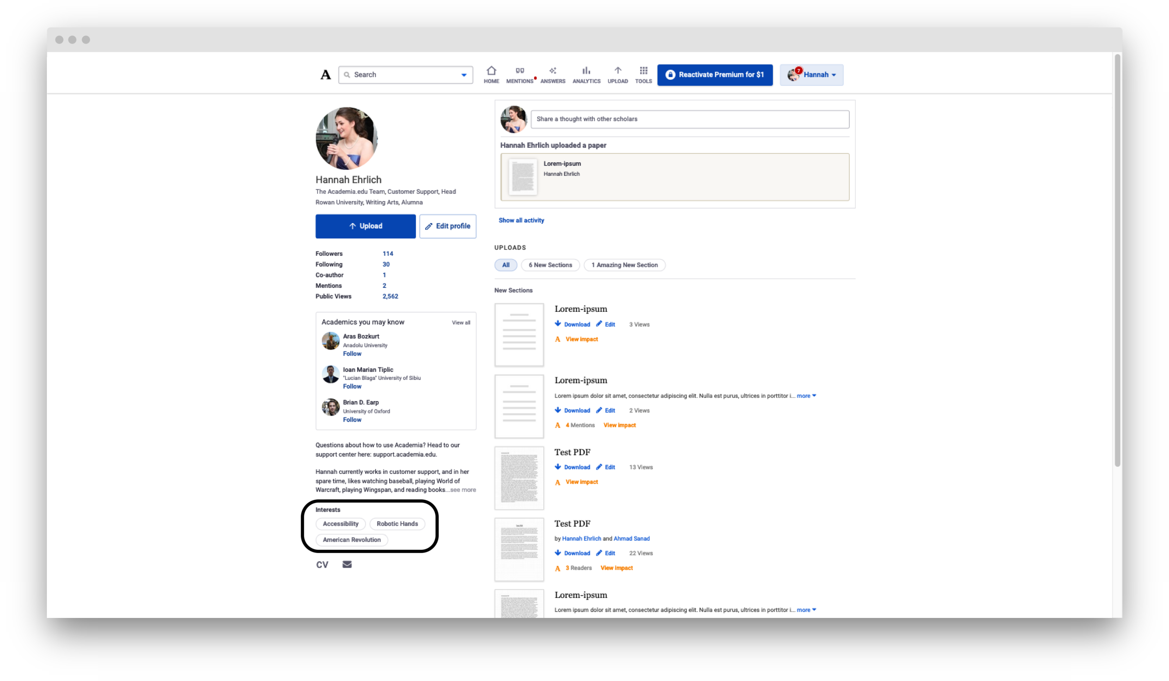Image resolution: width=1169 pixels, height=681 pixels.
Task: Select '1 Amazing New Section' filter
Action: (624, 265)
